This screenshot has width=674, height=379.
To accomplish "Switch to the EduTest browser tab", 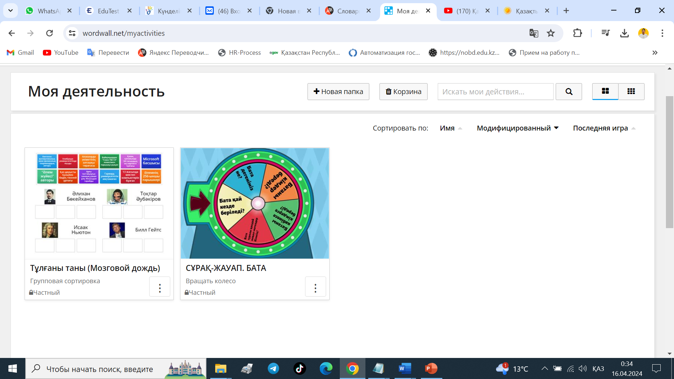I will 108,11.
